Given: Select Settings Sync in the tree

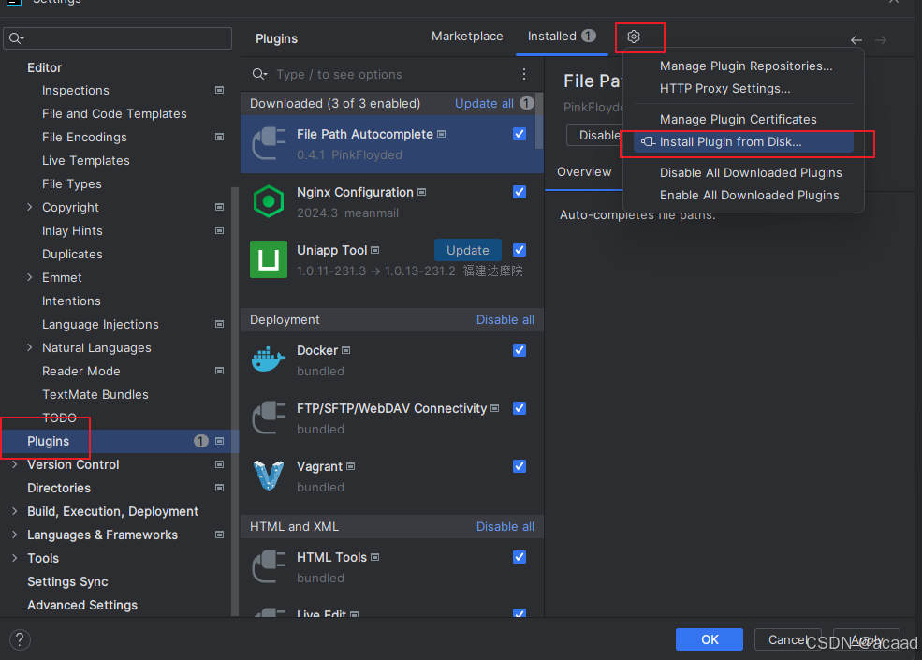Looking at the screenshot, I should [67, 581].
